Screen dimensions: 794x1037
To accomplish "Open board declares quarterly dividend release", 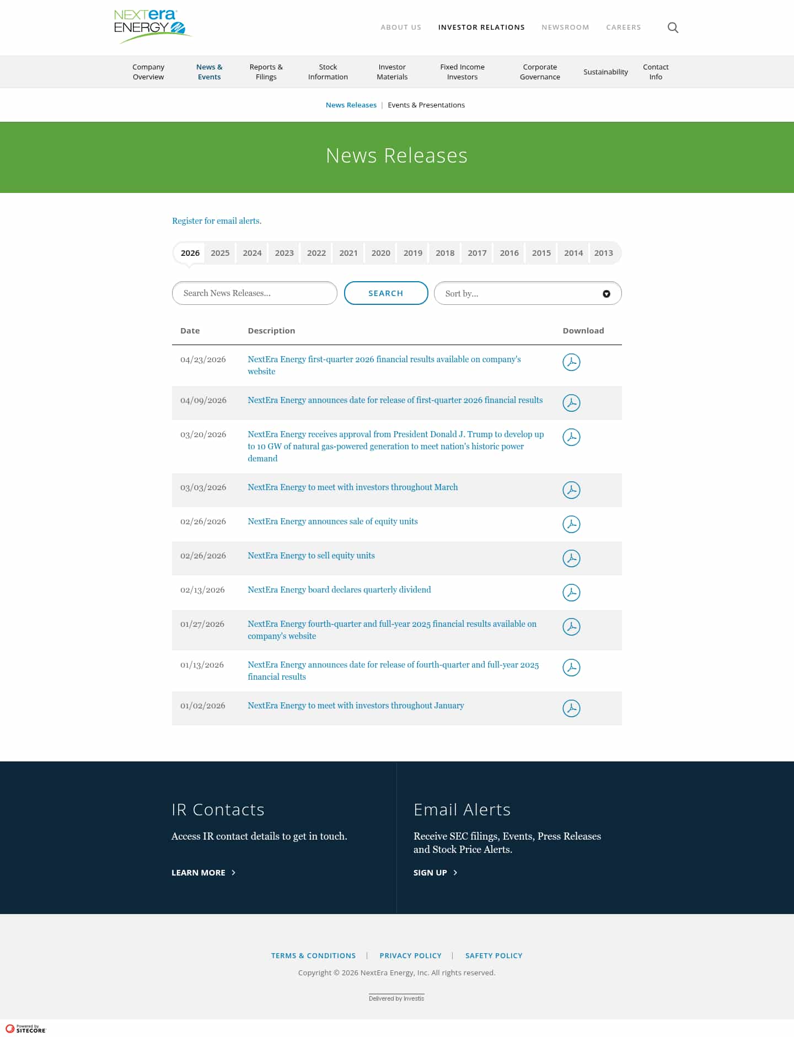I will tap(339, 590).
